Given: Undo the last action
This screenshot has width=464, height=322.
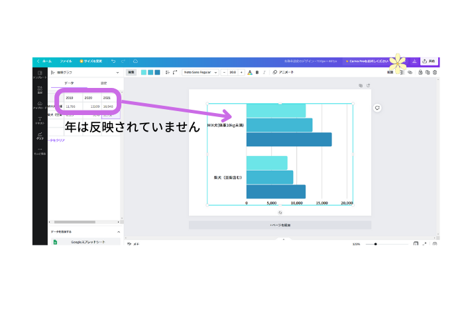Looking at the screenshot, I should pos(113,61).
